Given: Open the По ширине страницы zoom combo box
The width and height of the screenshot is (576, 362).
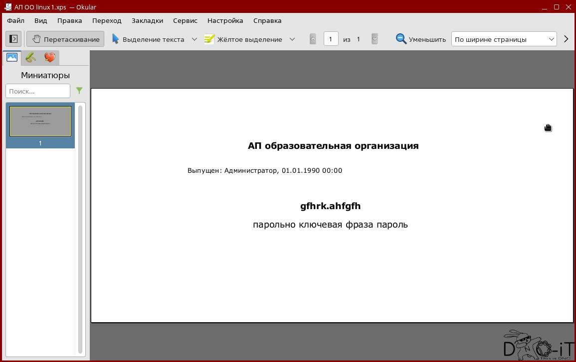Looking at the screenshot, I should click(504, 39).
